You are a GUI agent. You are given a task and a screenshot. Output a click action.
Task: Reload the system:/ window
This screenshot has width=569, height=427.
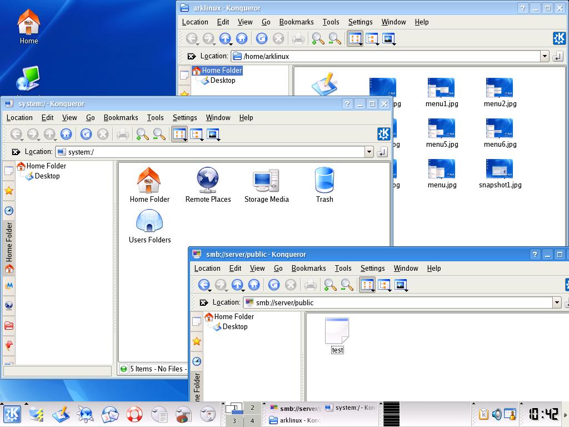click(x=86, y=135)
